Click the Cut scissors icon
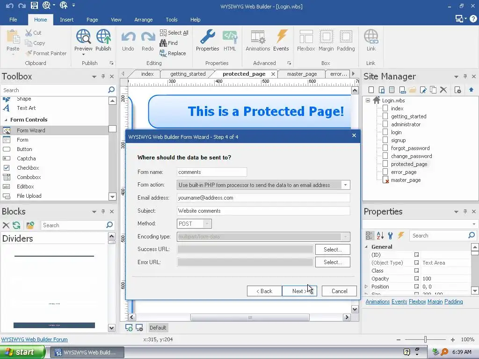Image resolution: width=479 pixels, height=359 pixels. pyautogui.click(x=29, y=33)
